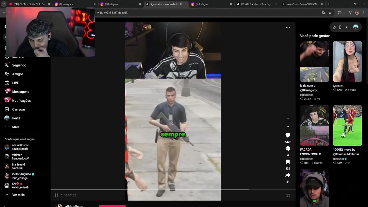Pause the video playback
The image size is (368, 207).
point(57,195)
